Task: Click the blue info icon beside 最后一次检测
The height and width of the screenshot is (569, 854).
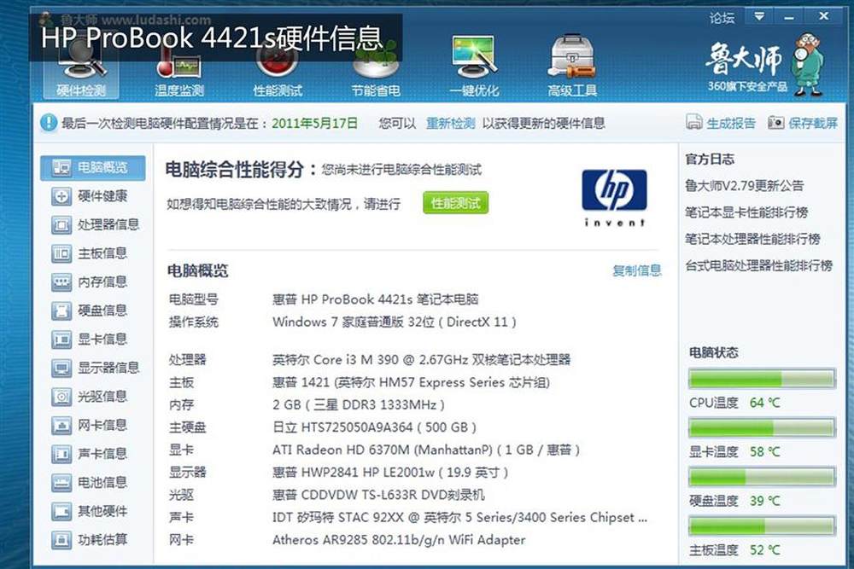Action: 49,122
